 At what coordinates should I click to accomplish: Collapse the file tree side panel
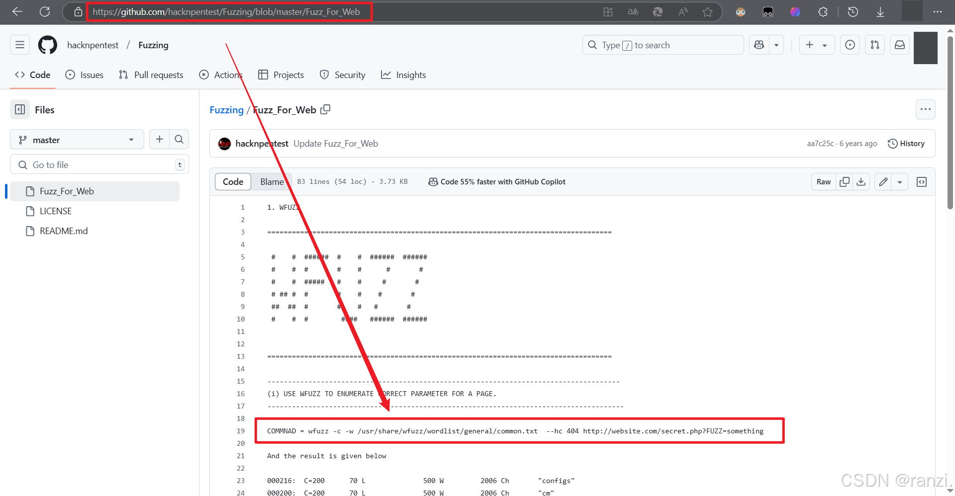[20, 109]
